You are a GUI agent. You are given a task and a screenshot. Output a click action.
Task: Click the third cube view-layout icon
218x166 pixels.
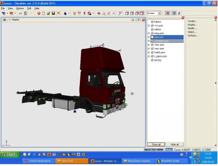coord(137,14)
